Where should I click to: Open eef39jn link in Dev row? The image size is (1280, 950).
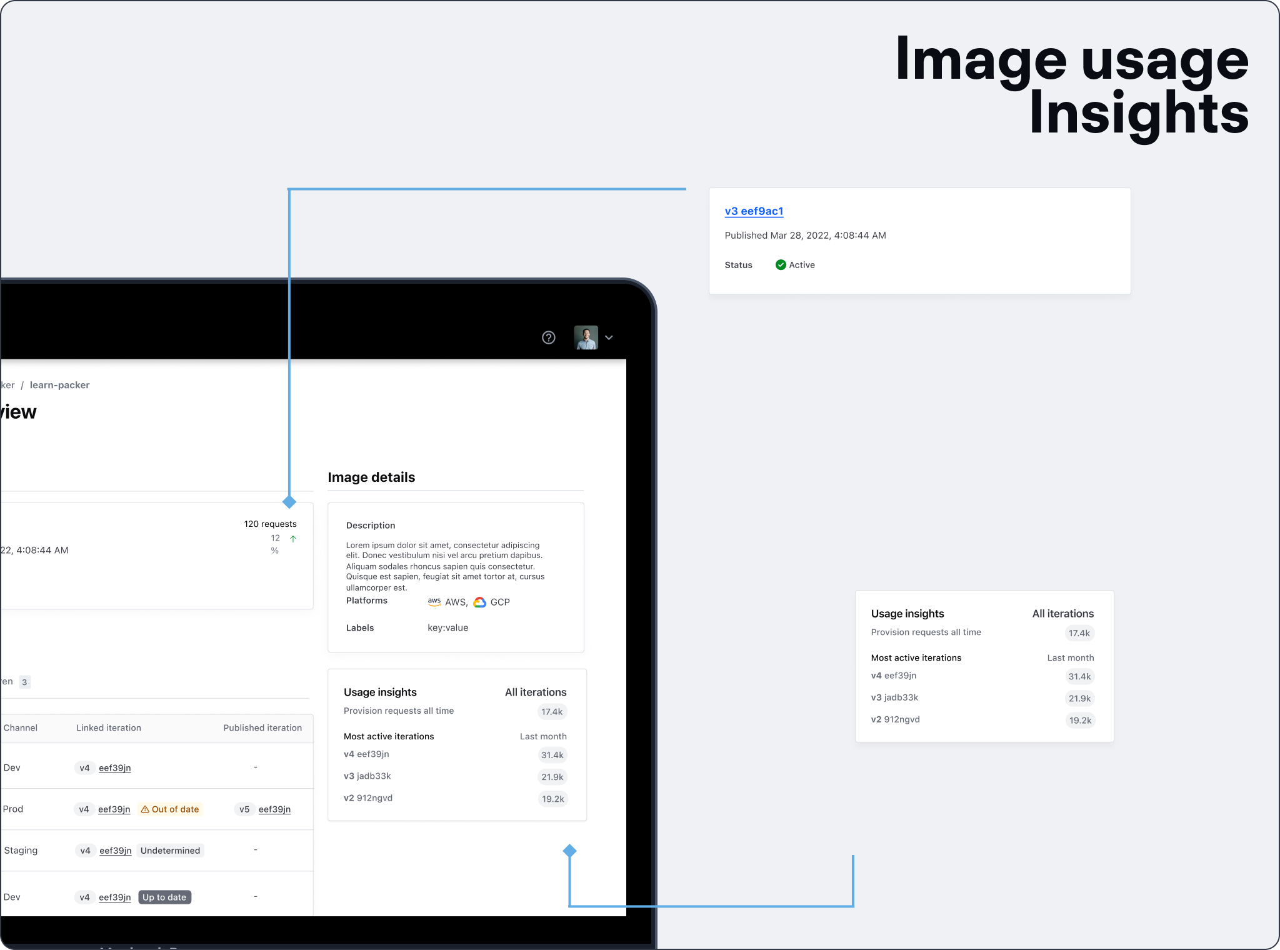(x=114, y=768)
